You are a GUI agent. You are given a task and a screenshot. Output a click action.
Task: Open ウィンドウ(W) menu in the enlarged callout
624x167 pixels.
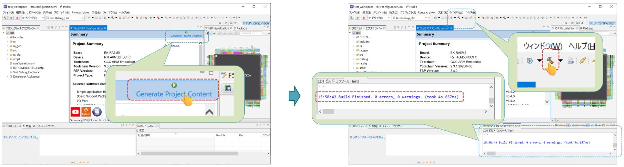pos(543,46)
